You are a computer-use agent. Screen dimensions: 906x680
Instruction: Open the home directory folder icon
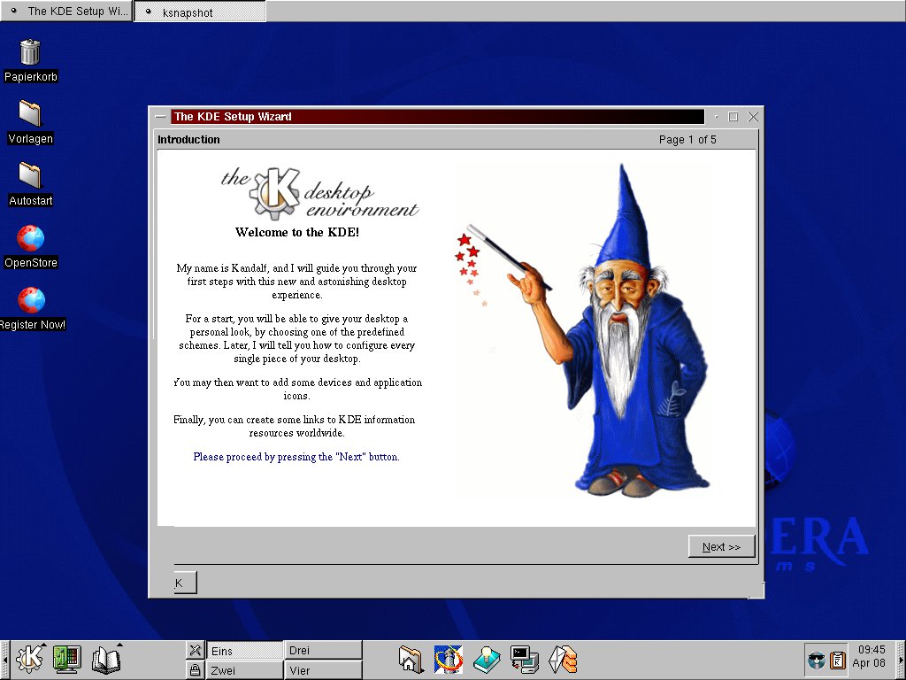click(411, 660)
